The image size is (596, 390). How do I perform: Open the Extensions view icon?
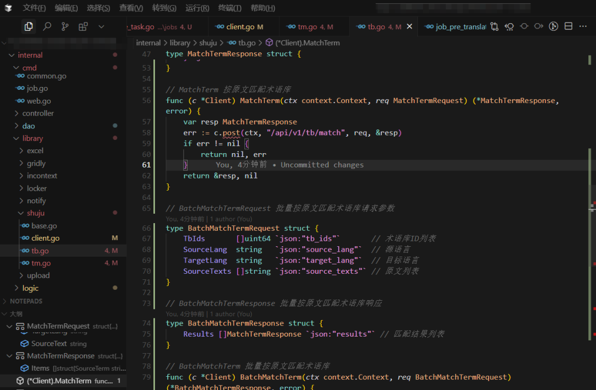click(x=83, y=26)
